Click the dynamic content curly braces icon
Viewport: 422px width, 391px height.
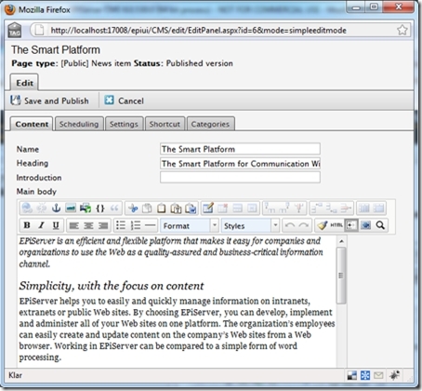point(100,208)
